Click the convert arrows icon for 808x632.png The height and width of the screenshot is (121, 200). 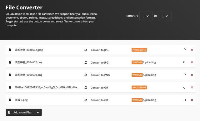point(86,62)
